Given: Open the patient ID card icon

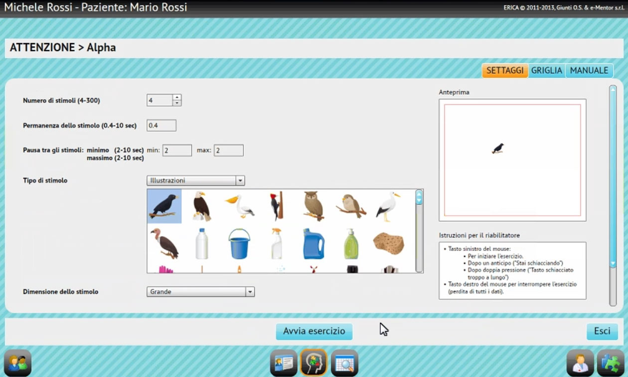Looking at the screenshot, I should 284,363.
